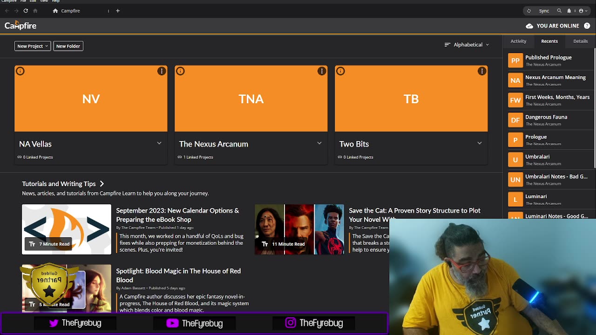
Task: Open the notifications bell
Action: (x=569, y=11)
